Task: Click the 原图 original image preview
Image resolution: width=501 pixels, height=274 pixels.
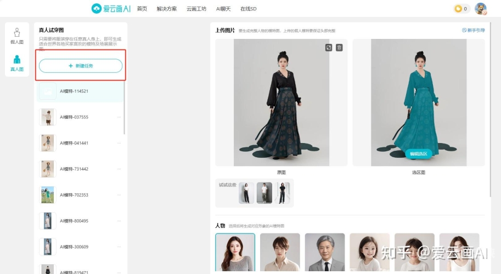Action: 281,102
